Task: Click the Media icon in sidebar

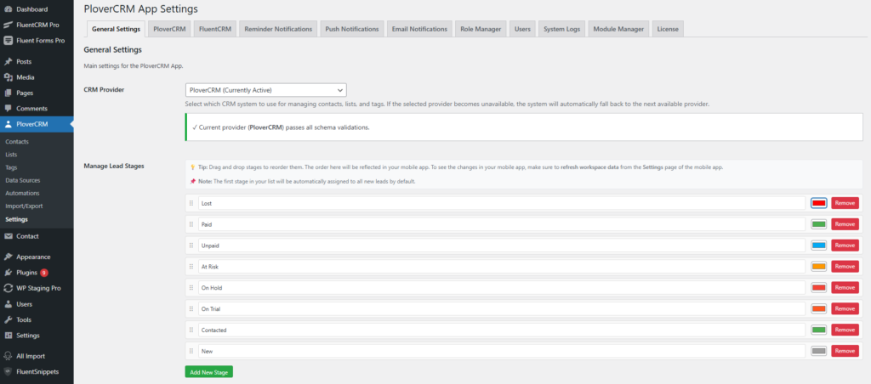Action: 8,77
